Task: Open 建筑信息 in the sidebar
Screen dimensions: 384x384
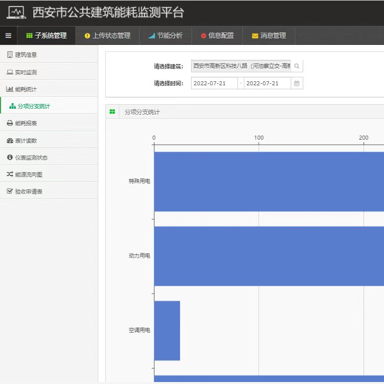Action: 25,54
